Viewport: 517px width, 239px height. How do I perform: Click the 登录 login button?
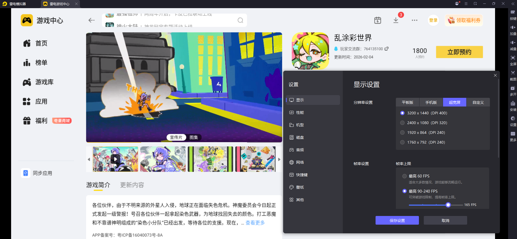tap(433, 20)
